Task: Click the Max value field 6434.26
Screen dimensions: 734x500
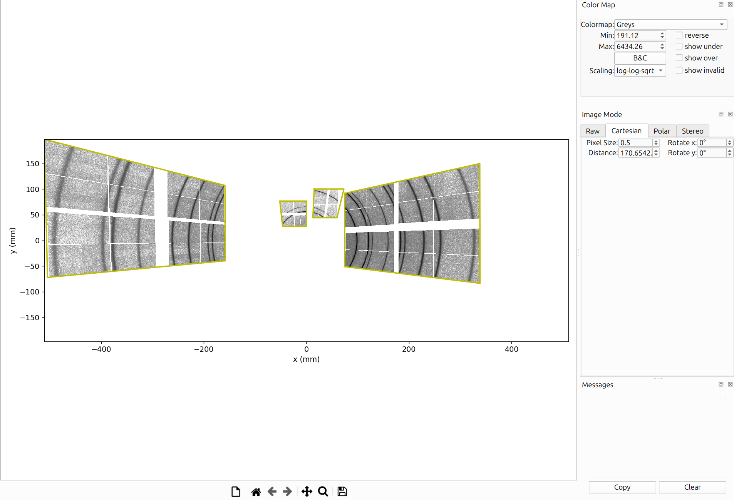Action: tap(637, 47)
